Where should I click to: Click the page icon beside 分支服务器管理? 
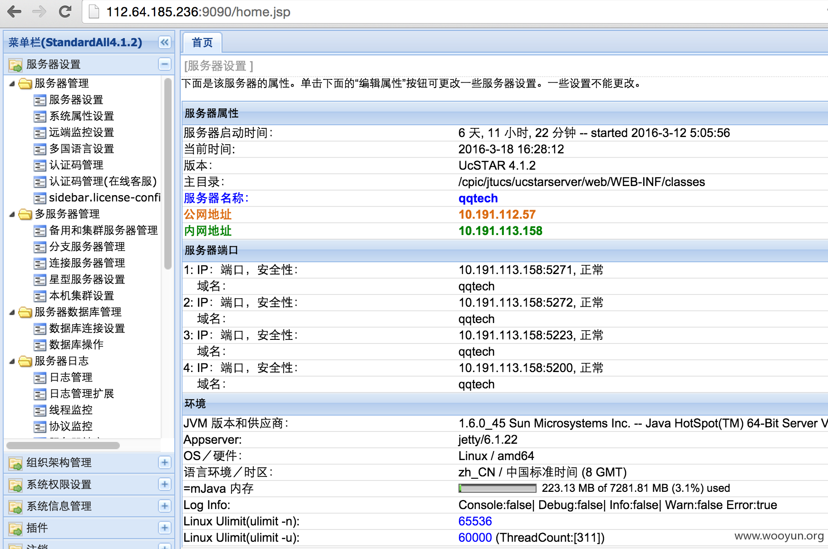click(40, 247)
